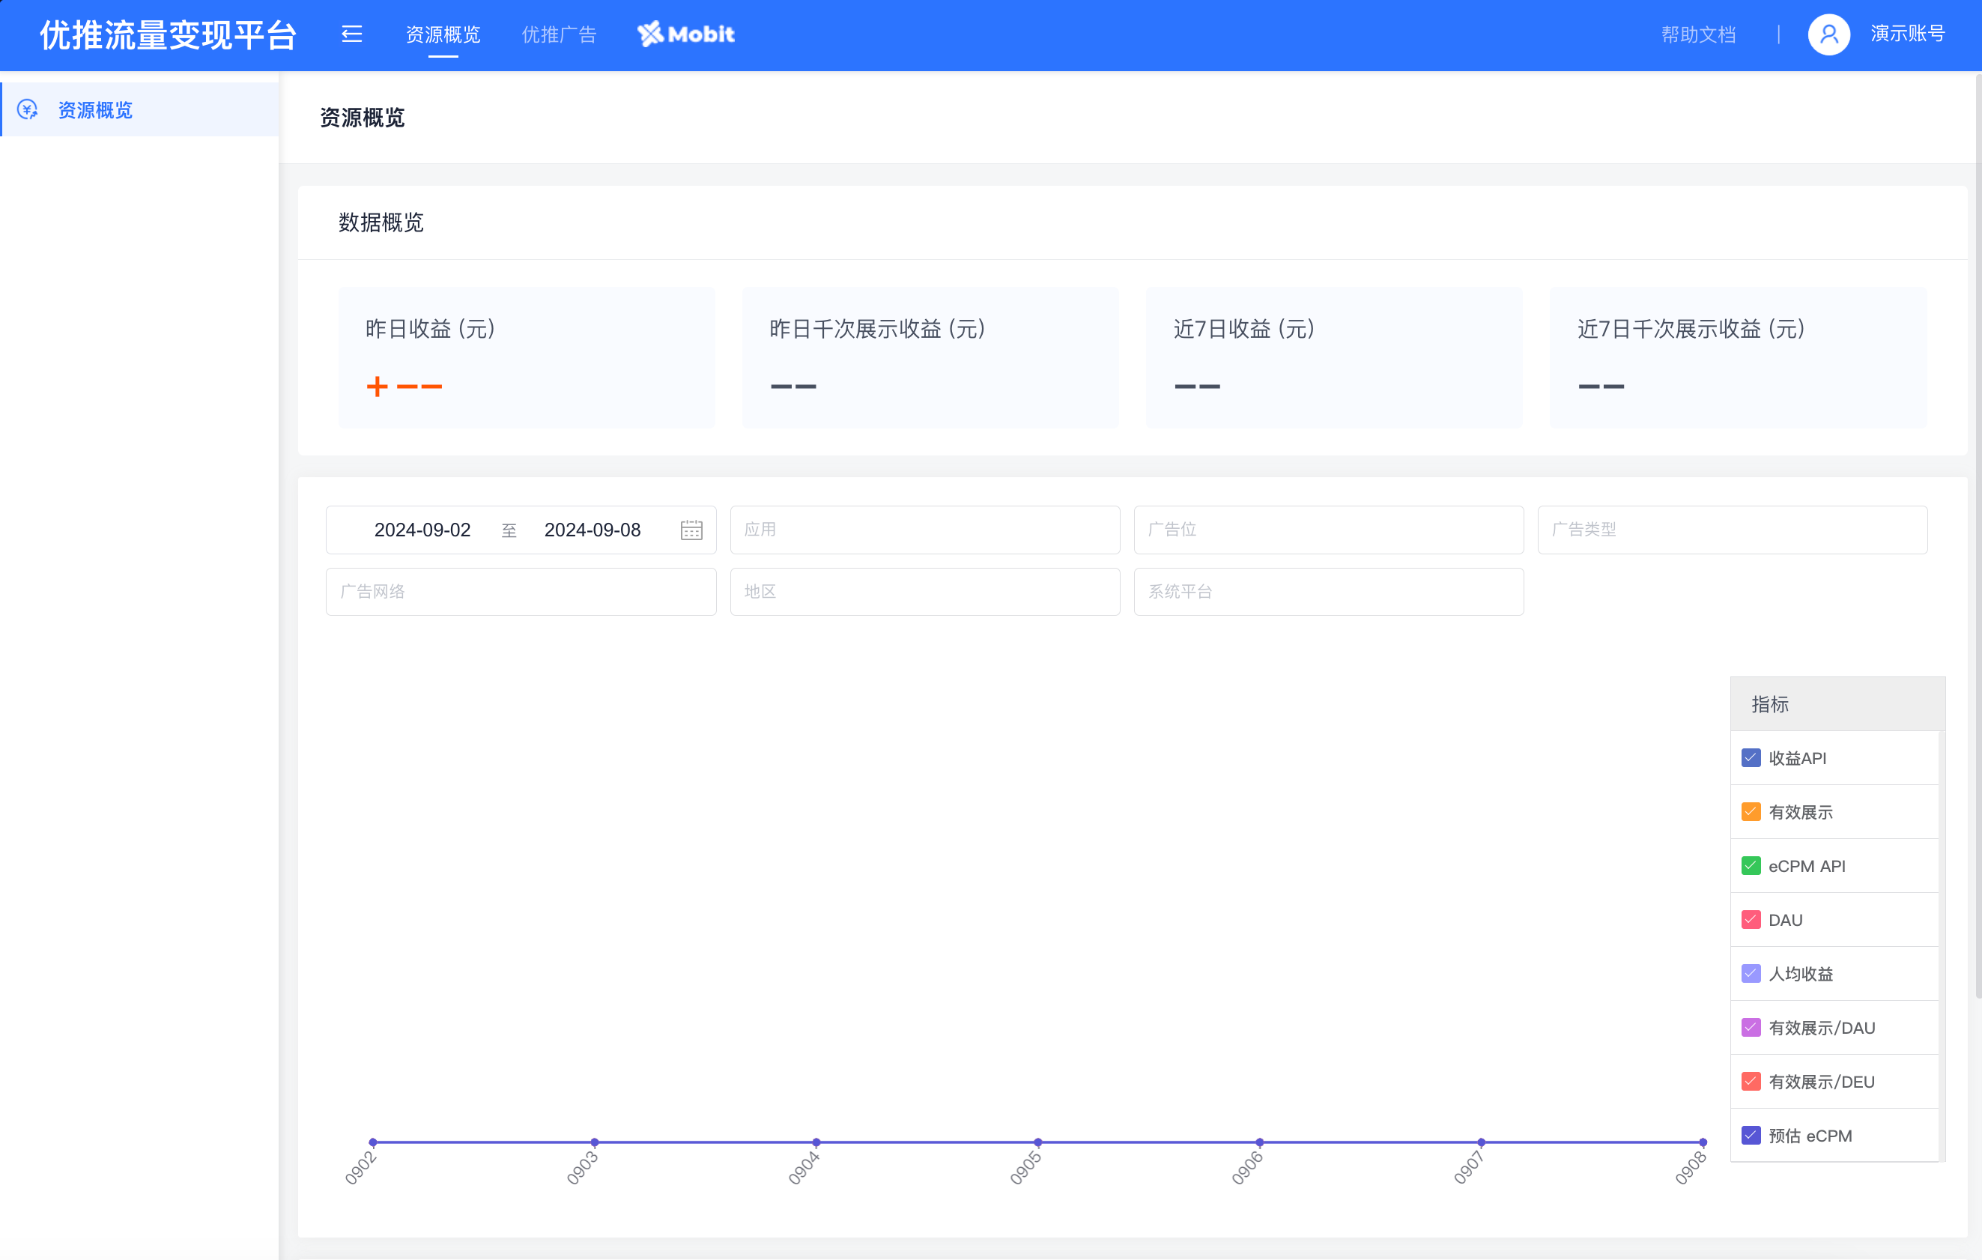Toggle the 收益API metric checkbox
The image size is (1982, 1260).
(x=1751, y=757)
